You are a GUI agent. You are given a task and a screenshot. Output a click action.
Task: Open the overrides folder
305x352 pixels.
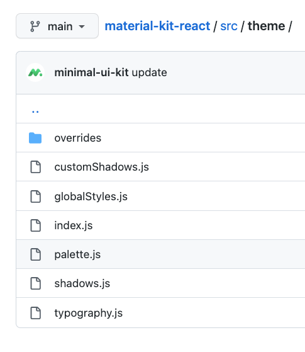(78, 138)
